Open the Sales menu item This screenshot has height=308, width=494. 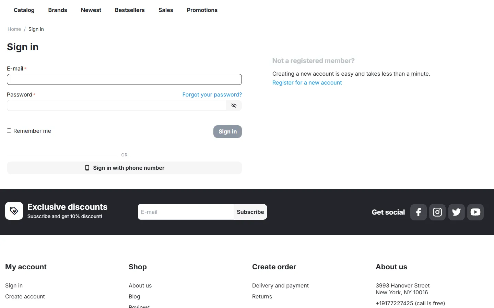click(166, 10)
